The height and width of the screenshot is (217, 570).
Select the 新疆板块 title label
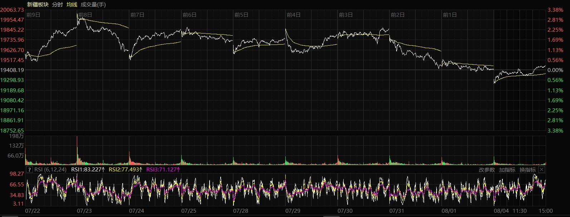pyautogui.click(x=38, y=5)
